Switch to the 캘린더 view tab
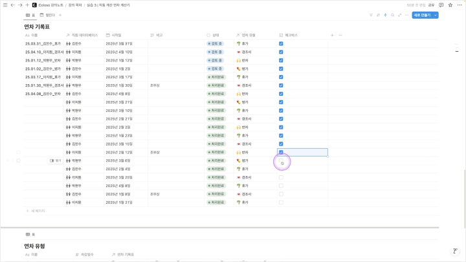This screenshot has height=262, width=466. pos(47,15)
